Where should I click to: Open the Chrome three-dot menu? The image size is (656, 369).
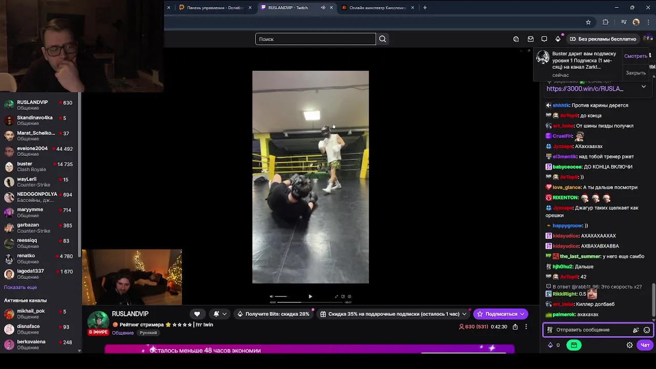[x=649, y=22]
